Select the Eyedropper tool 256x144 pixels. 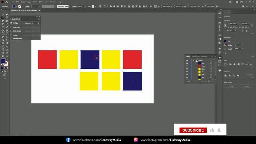[x=3, y=46]
